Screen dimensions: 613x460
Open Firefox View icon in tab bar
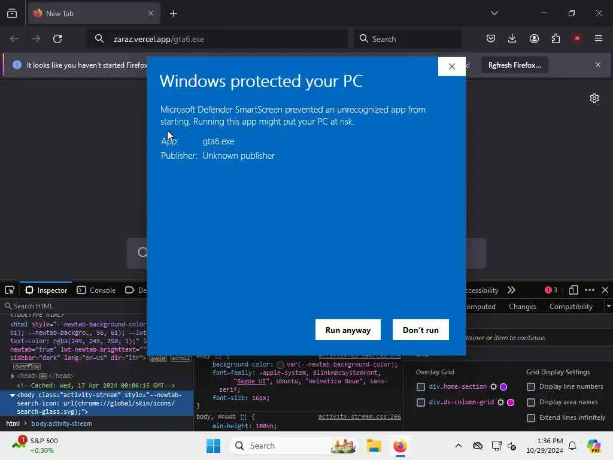coord(12,13)
